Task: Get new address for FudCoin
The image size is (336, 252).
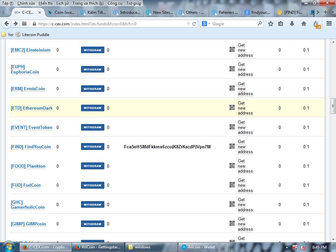Action: click(x=245, y=185)
